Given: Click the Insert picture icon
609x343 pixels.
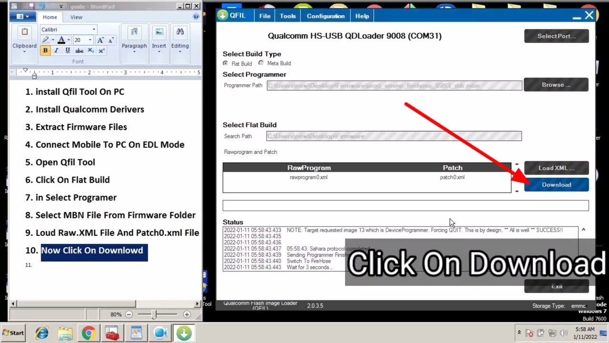Looking at the screenshot, I should point(159,32).
